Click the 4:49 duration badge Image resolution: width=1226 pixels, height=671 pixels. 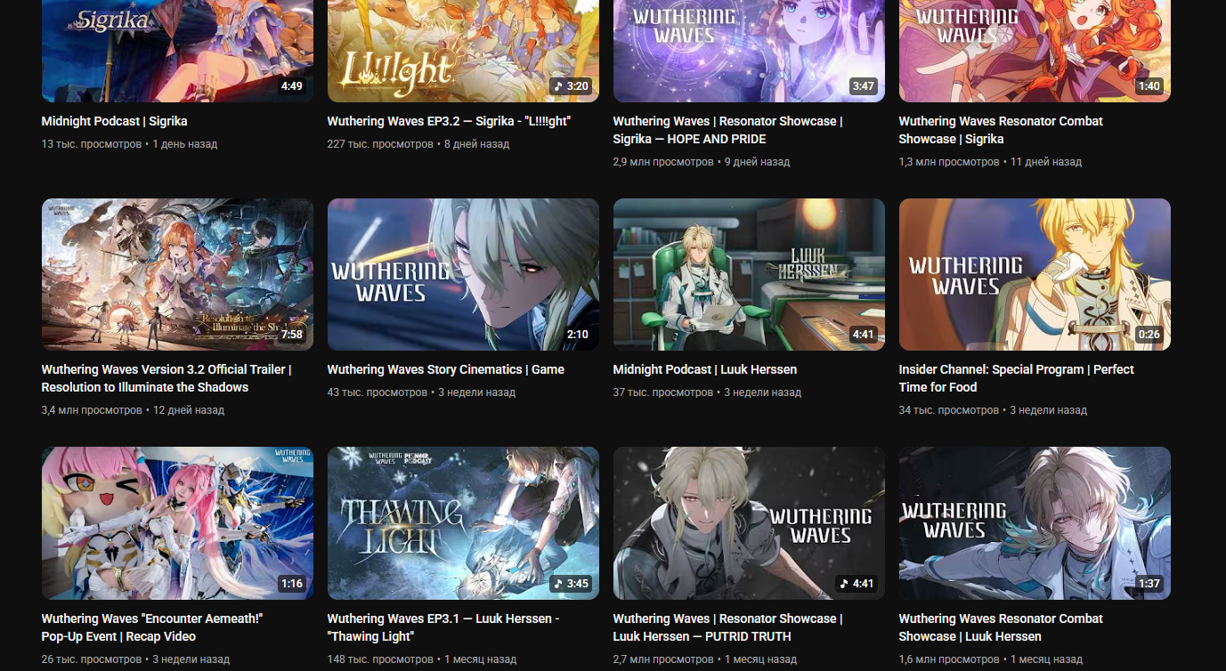tap(292, 86)
